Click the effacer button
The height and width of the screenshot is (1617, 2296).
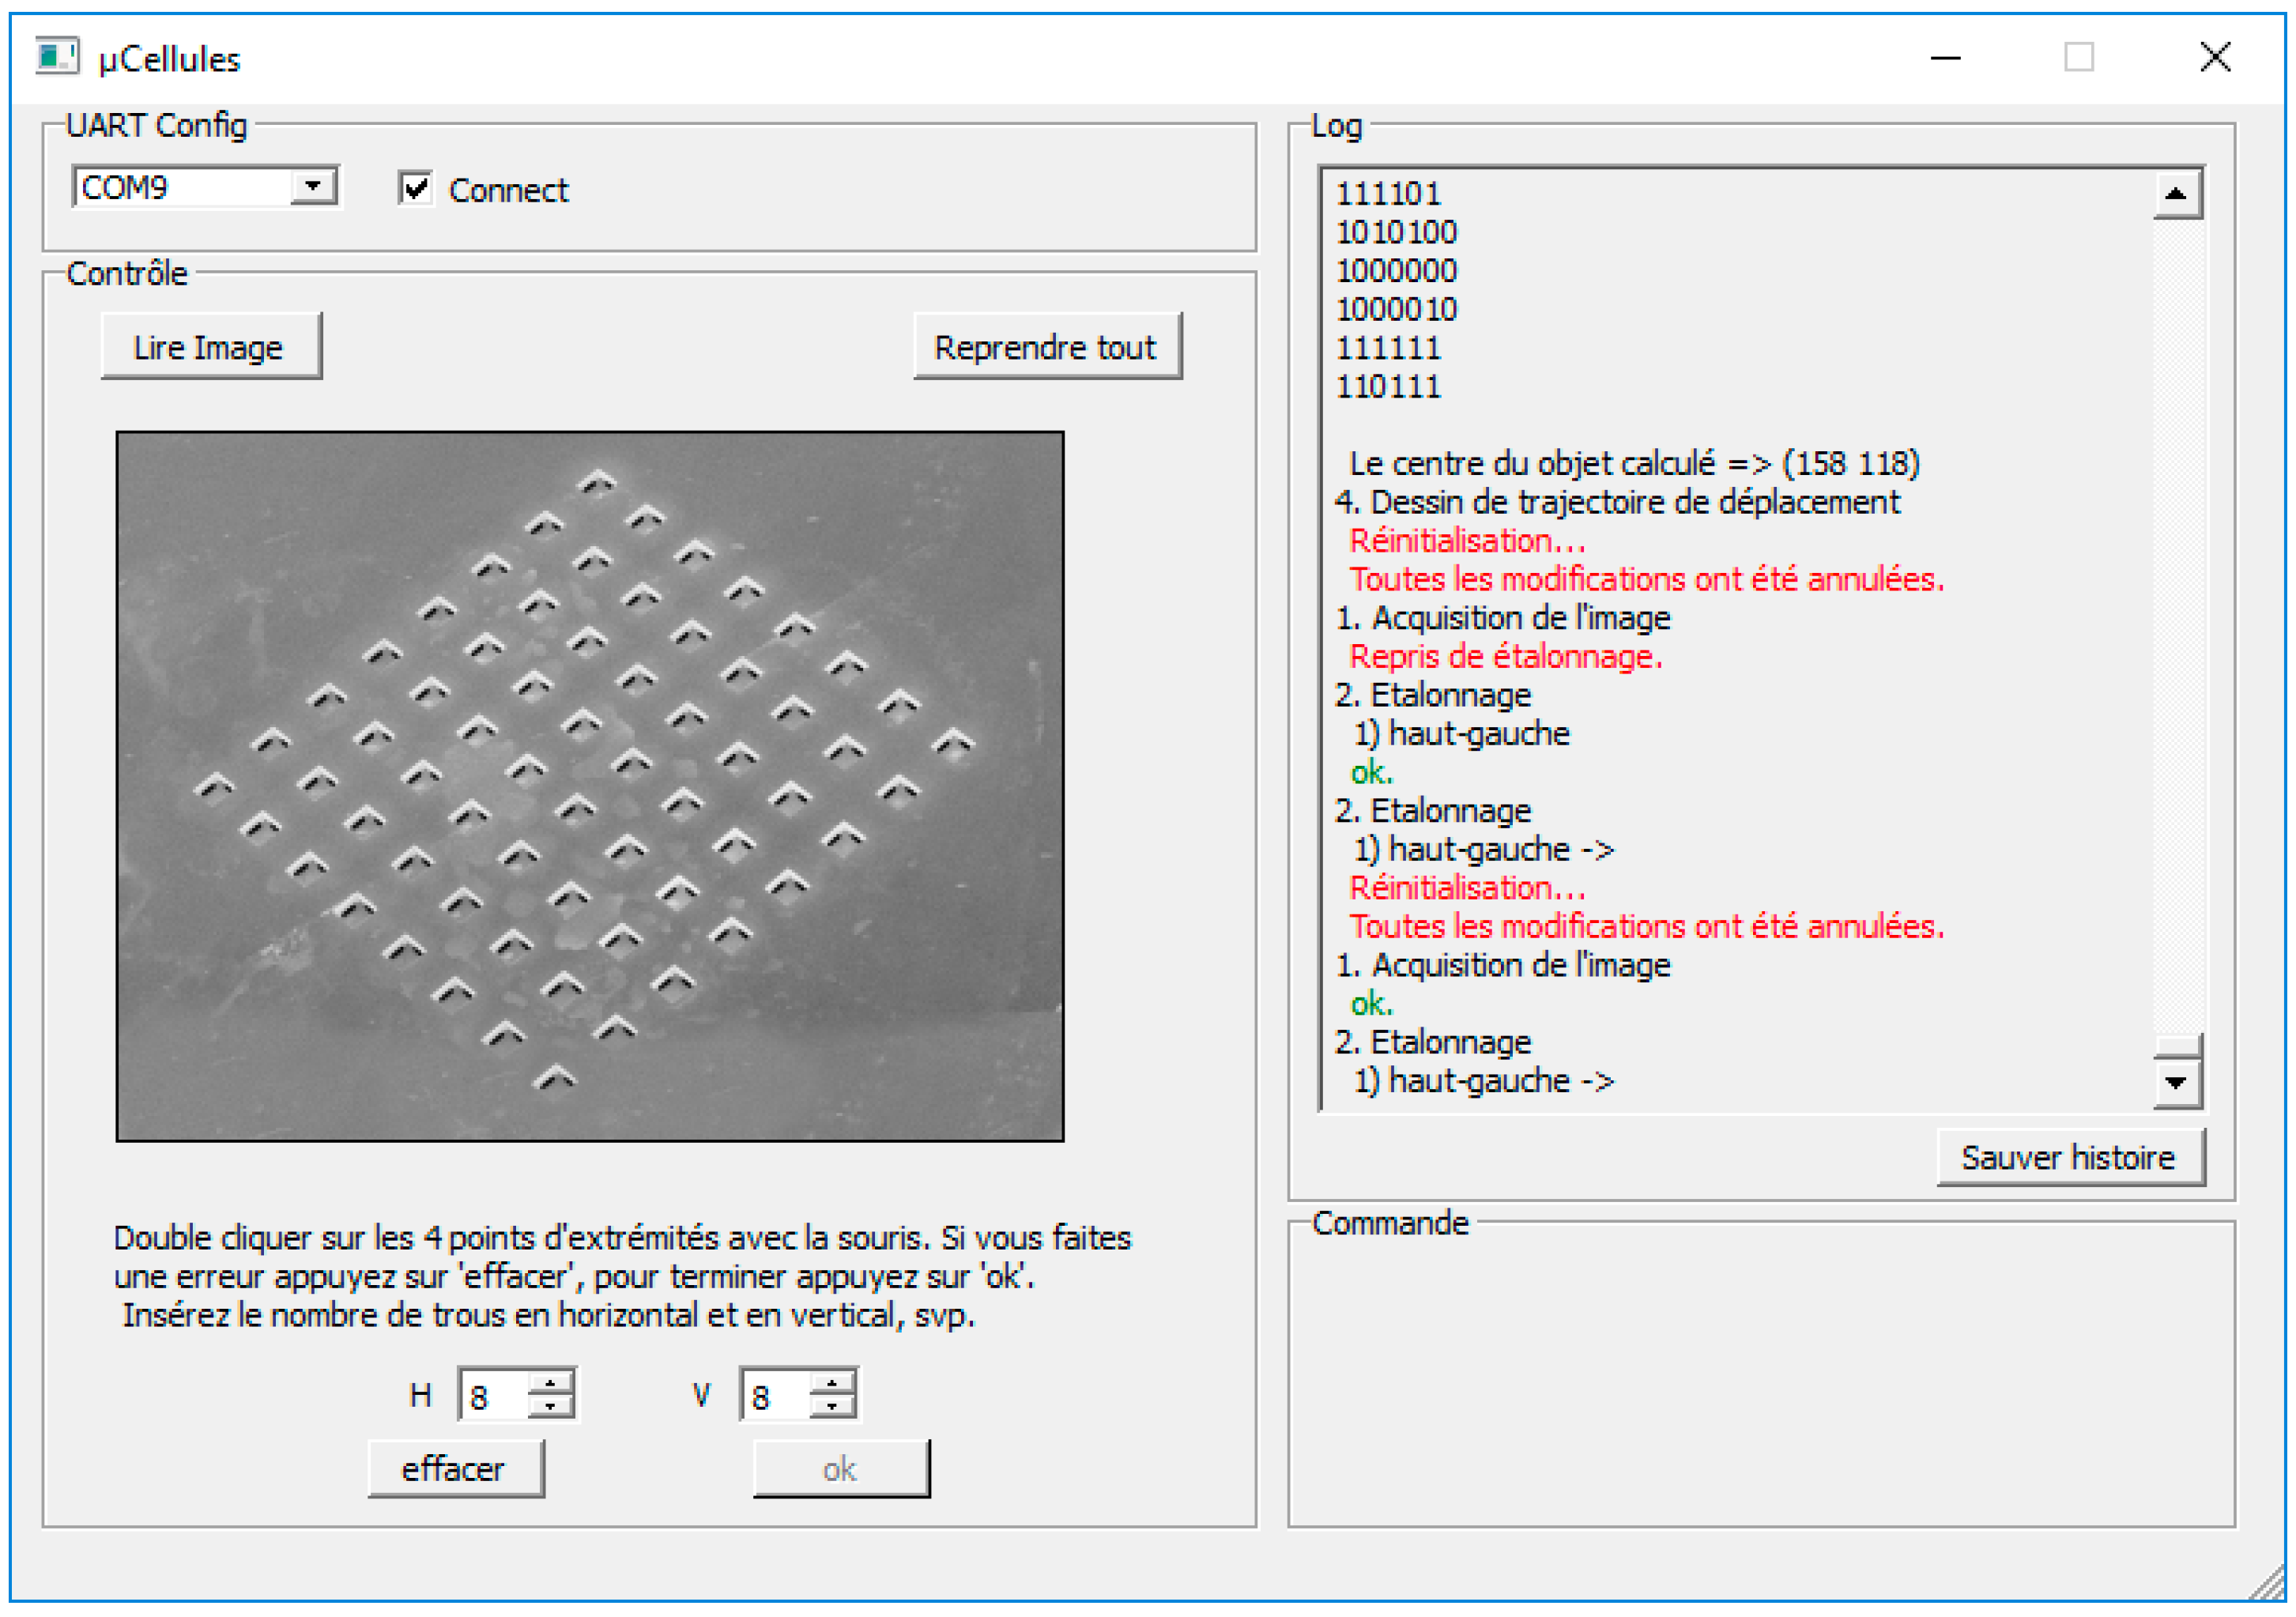pyautogui.click(x=456, y=1469)
